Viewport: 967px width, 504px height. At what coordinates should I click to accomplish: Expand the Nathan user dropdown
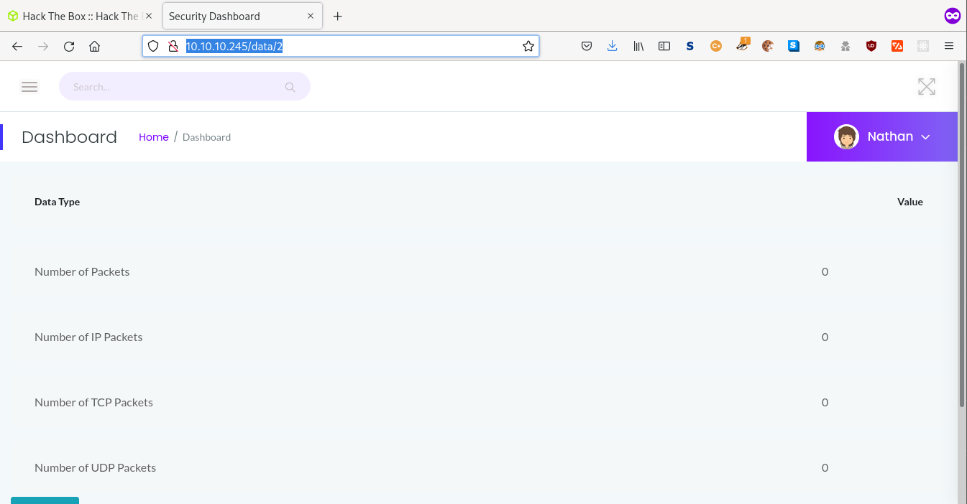[926, 137]
